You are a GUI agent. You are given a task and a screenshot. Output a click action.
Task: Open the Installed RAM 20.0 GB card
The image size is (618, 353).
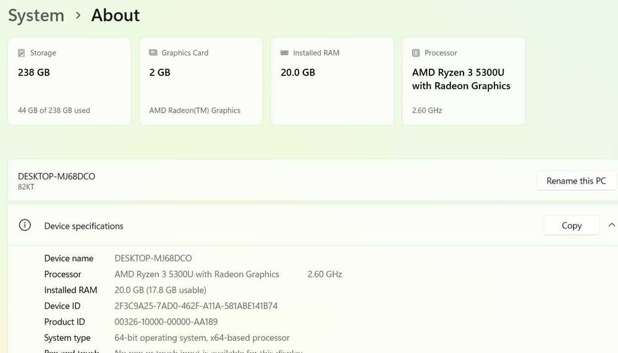(x=332, y=81)
